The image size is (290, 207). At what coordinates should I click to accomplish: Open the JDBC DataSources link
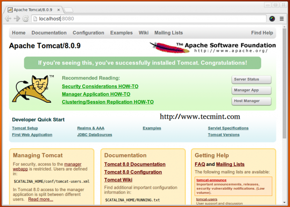tap(94, 135)
